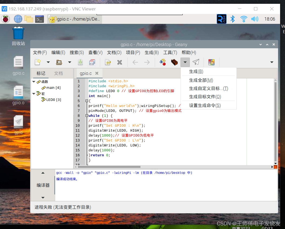
Task: Expand the new file dropdown arrow
Action: [48, 62]
